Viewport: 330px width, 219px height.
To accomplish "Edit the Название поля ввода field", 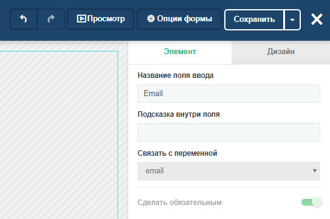I will point(229,94).
